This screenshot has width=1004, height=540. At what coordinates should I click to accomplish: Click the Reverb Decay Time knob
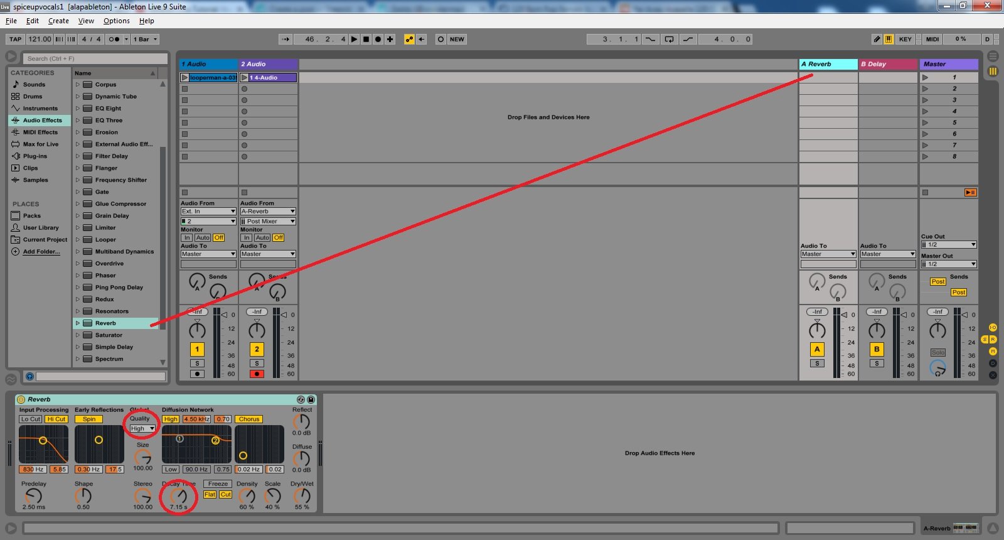pyautogui.click(x=178, y=496)
